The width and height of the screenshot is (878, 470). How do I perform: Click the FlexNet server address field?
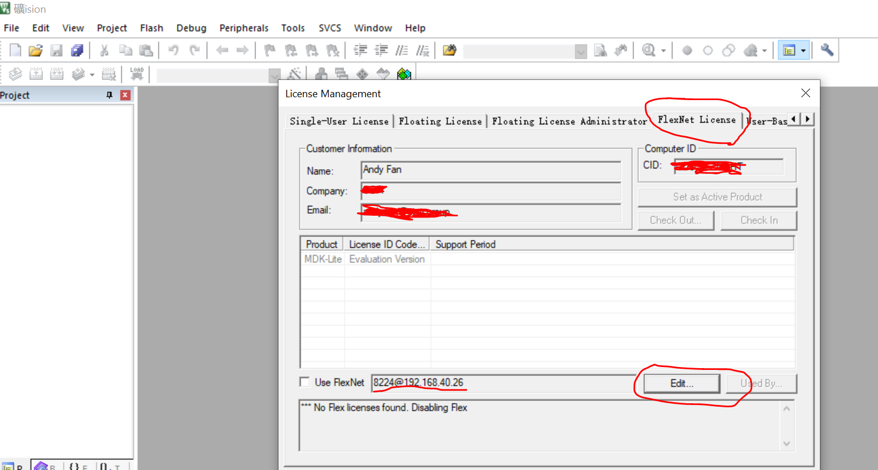coord(503,383)
